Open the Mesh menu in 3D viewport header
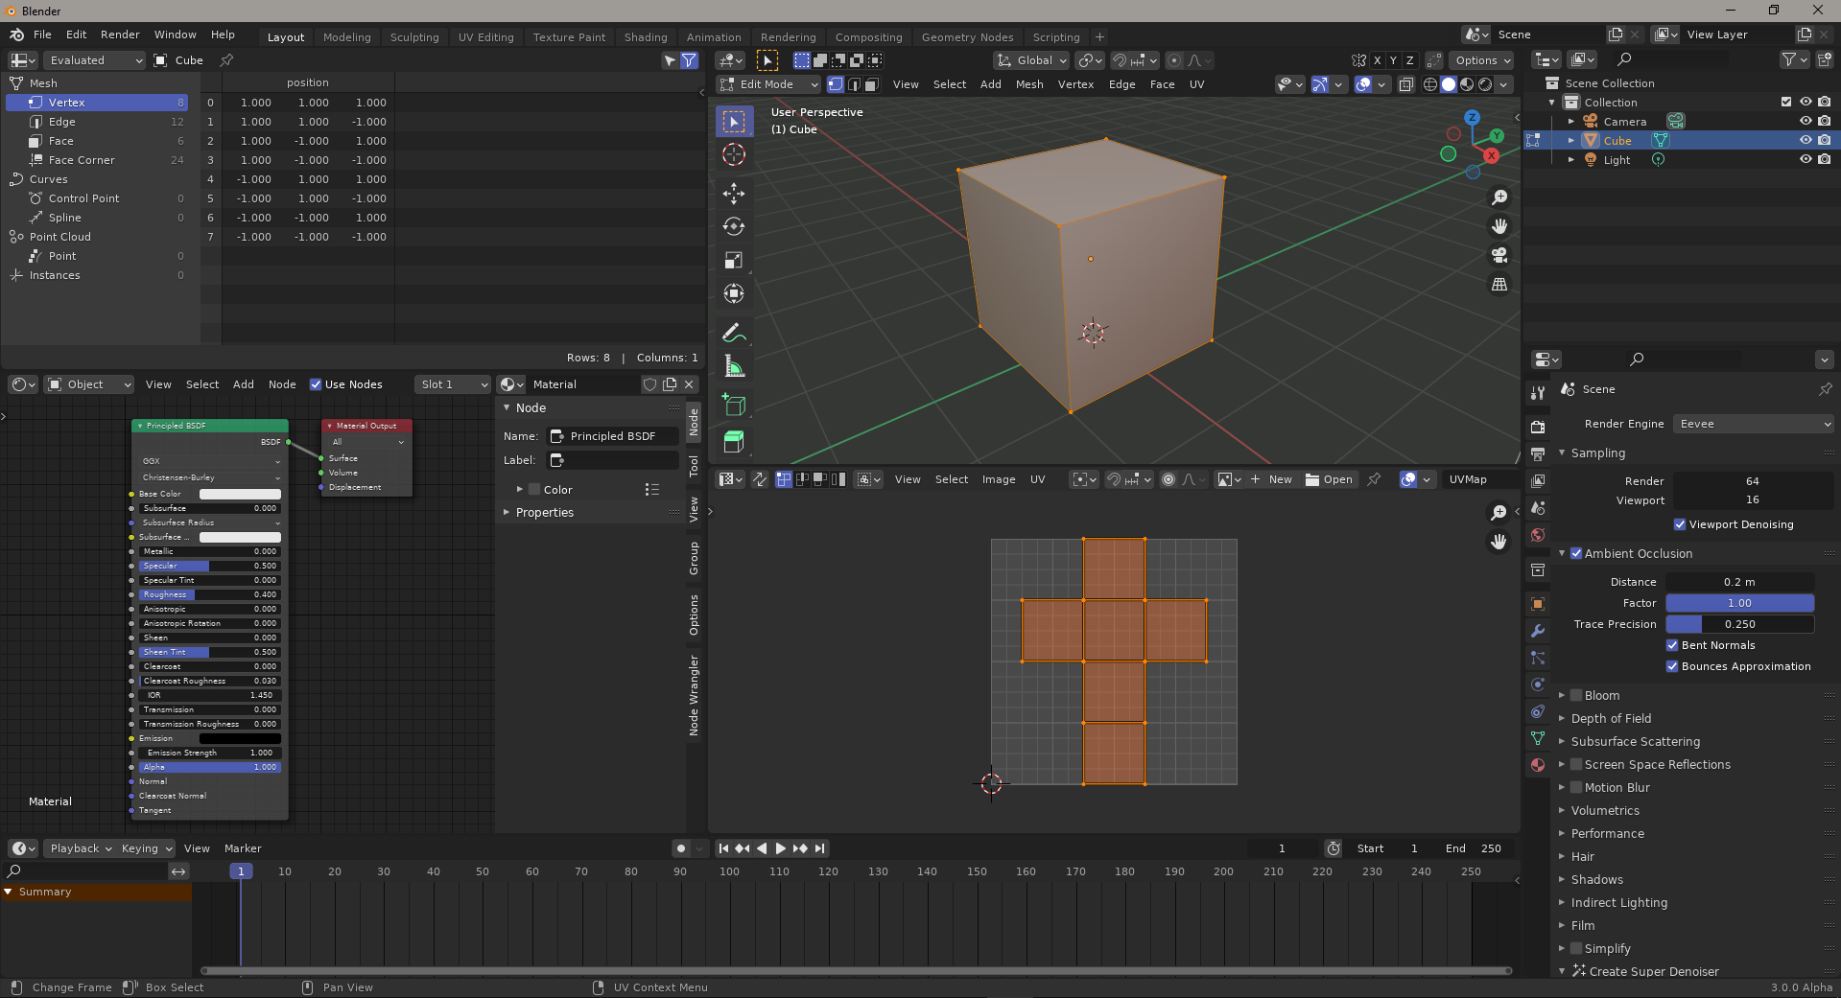1841x998 pixels. 1029,84
